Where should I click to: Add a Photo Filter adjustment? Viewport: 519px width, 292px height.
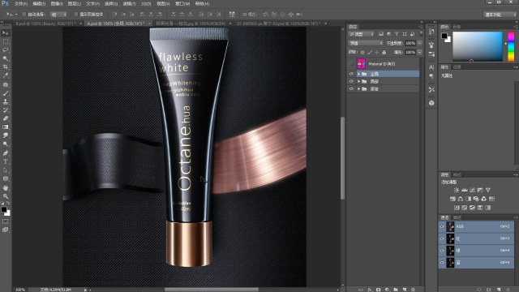(x=476, y=199)
